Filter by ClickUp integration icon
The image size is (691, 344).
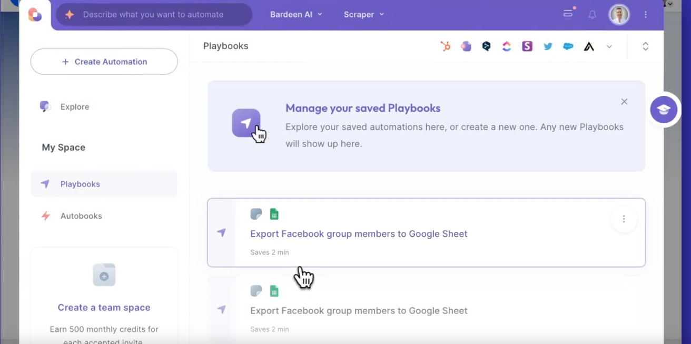click(x=507, y=46)
